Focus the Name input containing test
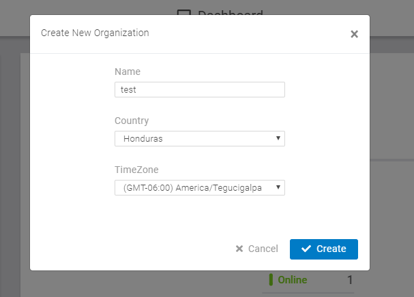This screenshot has width=414, height=297. 200,90
